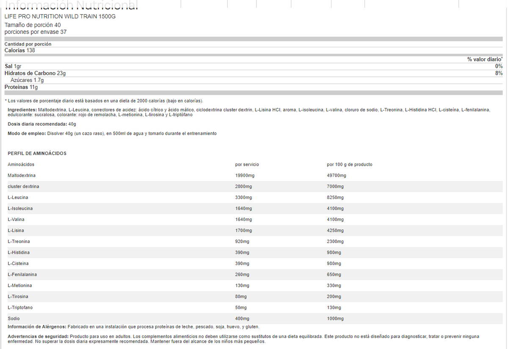Click the Sodio 1000mg per 100g value
This screenshot has height=349, width=508.
(335, 318)
